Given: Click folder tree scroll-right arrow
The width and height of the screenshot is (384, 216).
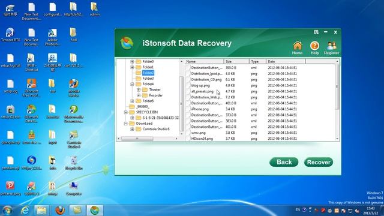Looking at the screenshot, I should coord(176,139).
